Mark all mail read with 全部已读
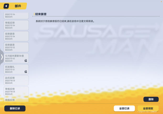 click(x=124, y=108)
